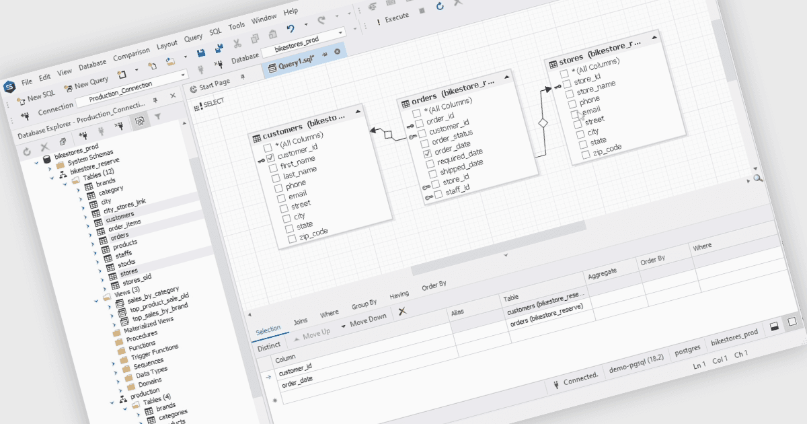Viewport: 807px width, 424px height.
Task: Switch to the Group By tab
Action: click(x=364, y=305)
